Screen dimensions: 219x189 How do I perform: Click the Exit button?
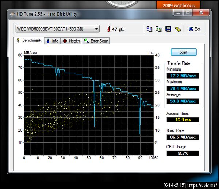194,29
